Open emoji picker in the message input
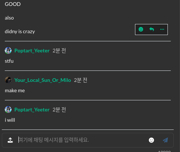Image resolution: width=180 pixels, height=152 pixels. [x=151, y=140]
